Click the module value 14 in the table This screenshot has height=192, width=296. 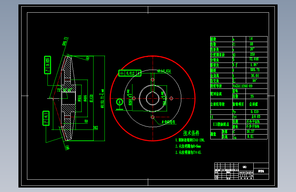(251, 39)
